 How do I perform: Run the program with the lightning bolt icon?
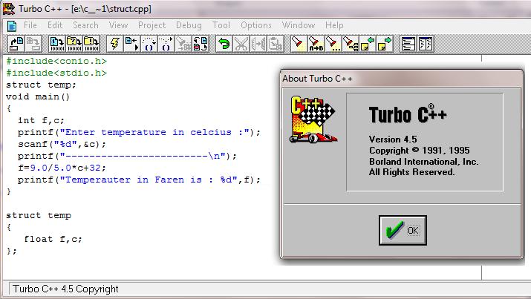pyautogui.click(x=115, y=44)
